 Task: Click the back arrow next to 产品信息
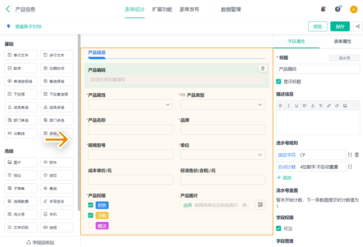click(x=8, y=9)
